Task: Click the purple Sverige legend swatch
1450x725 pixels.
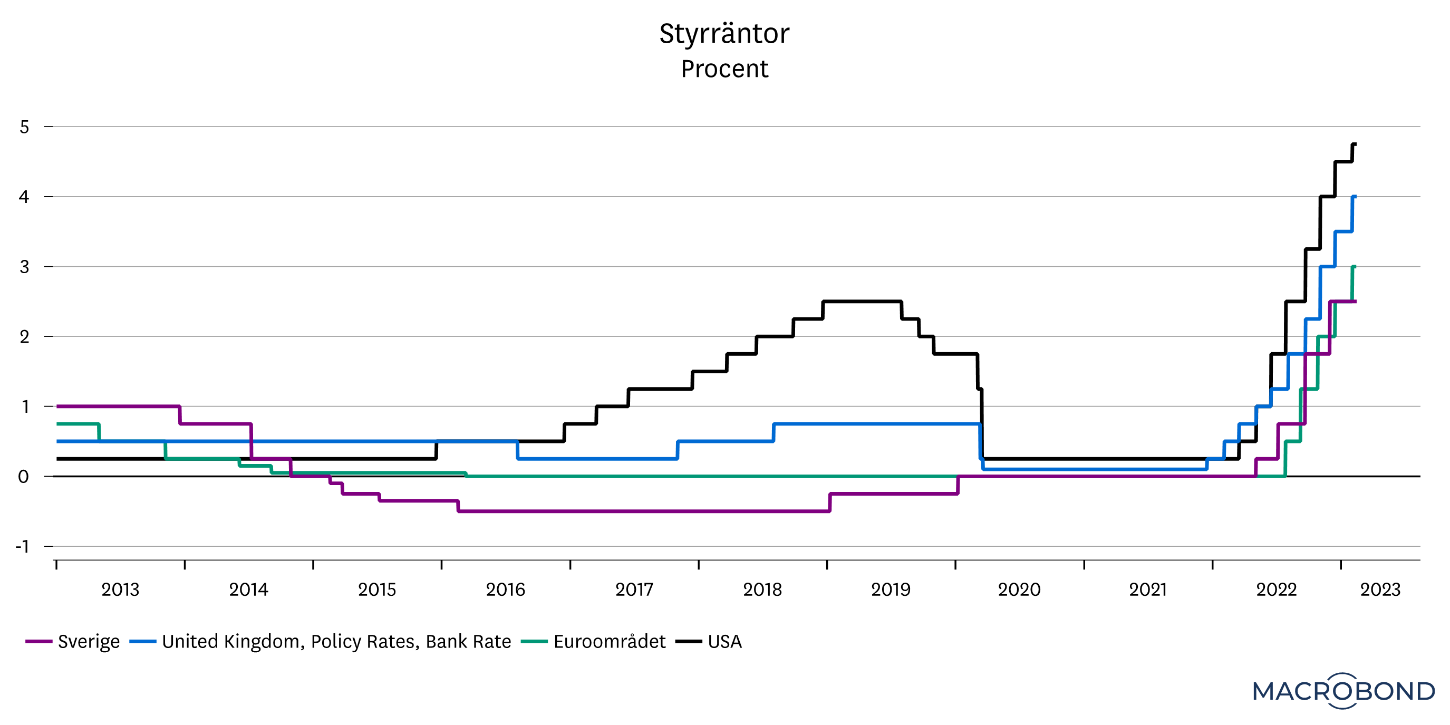Action: click(x=39, y=642)
